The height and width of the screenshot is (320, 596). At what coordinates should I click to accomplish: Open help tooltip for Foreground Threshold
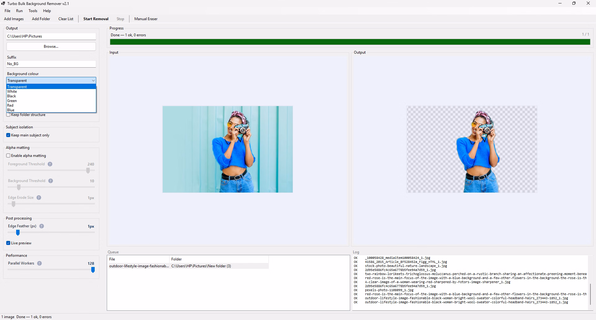click(50, 164)
